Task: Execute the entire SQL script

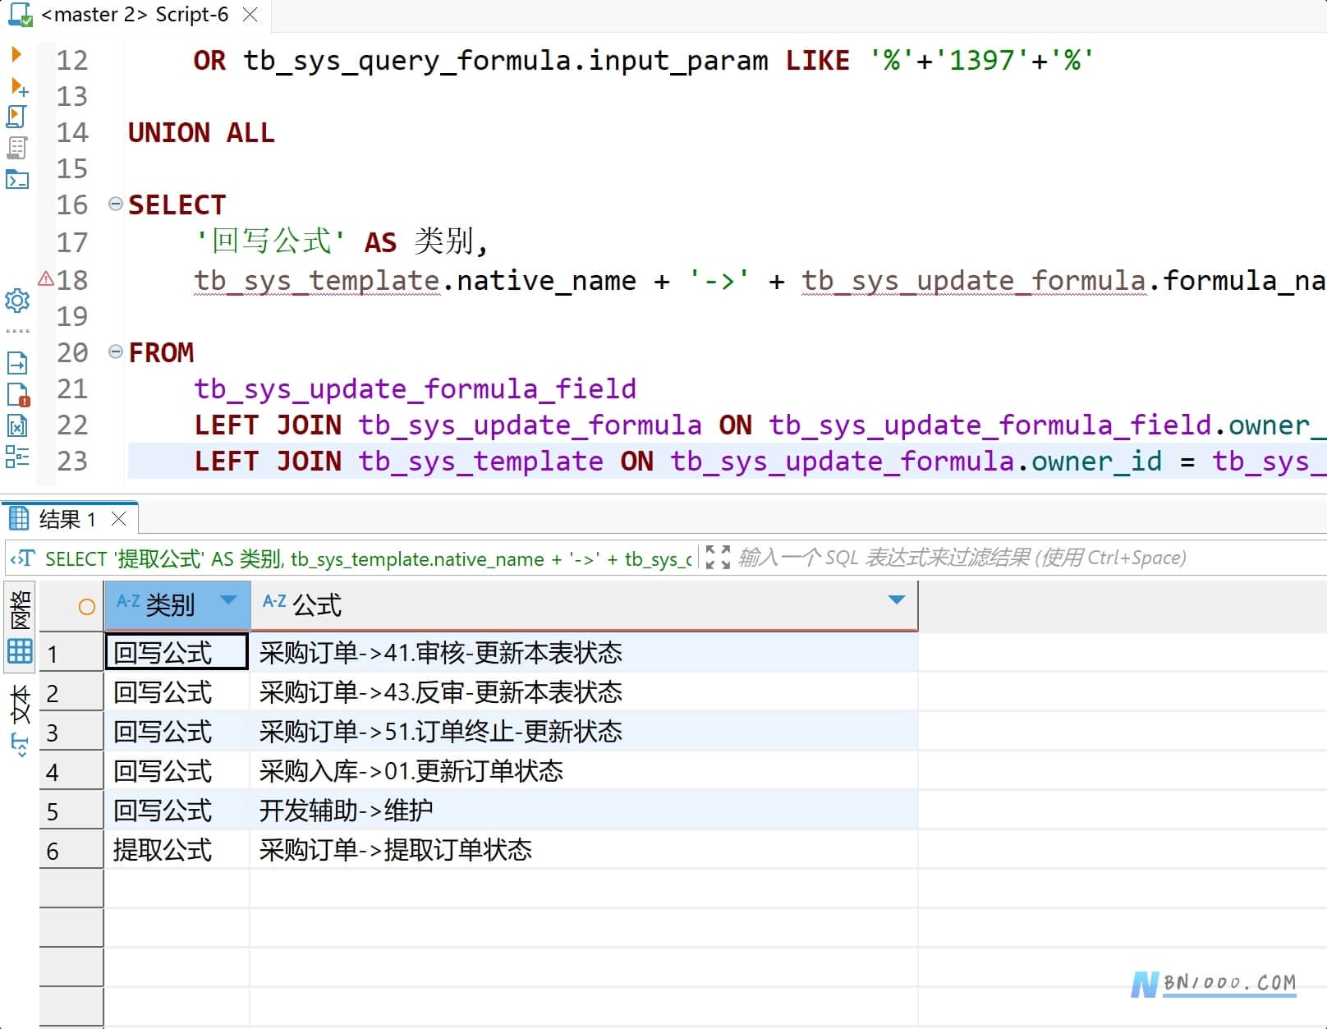Action: (x=17, y=117)
